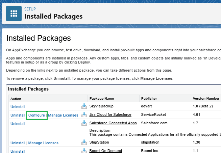Viewport: 221px width, 153px height.
Task: Open Configure for Jira Cloud package
Action: (36, 115)
